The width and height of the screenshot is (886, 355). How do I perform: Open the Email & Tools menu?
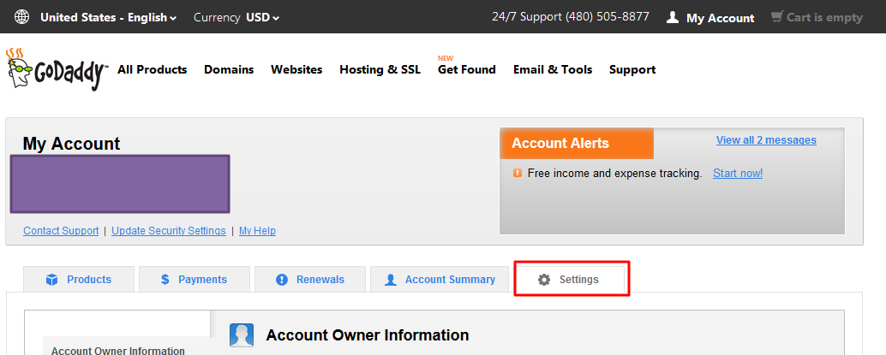553,69
